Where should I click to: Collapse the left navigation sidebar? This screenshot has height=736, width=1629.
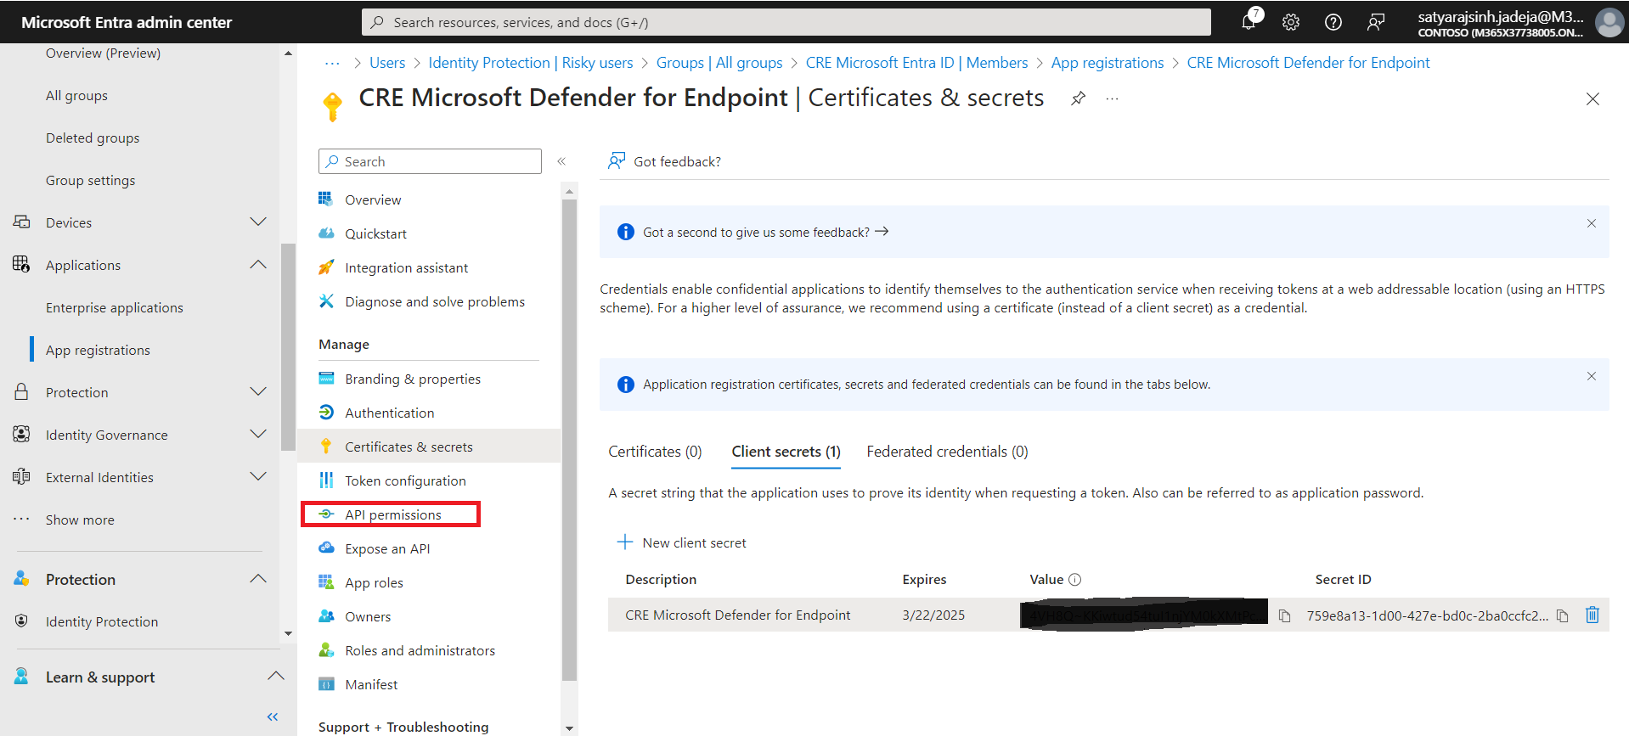(273, 717)
